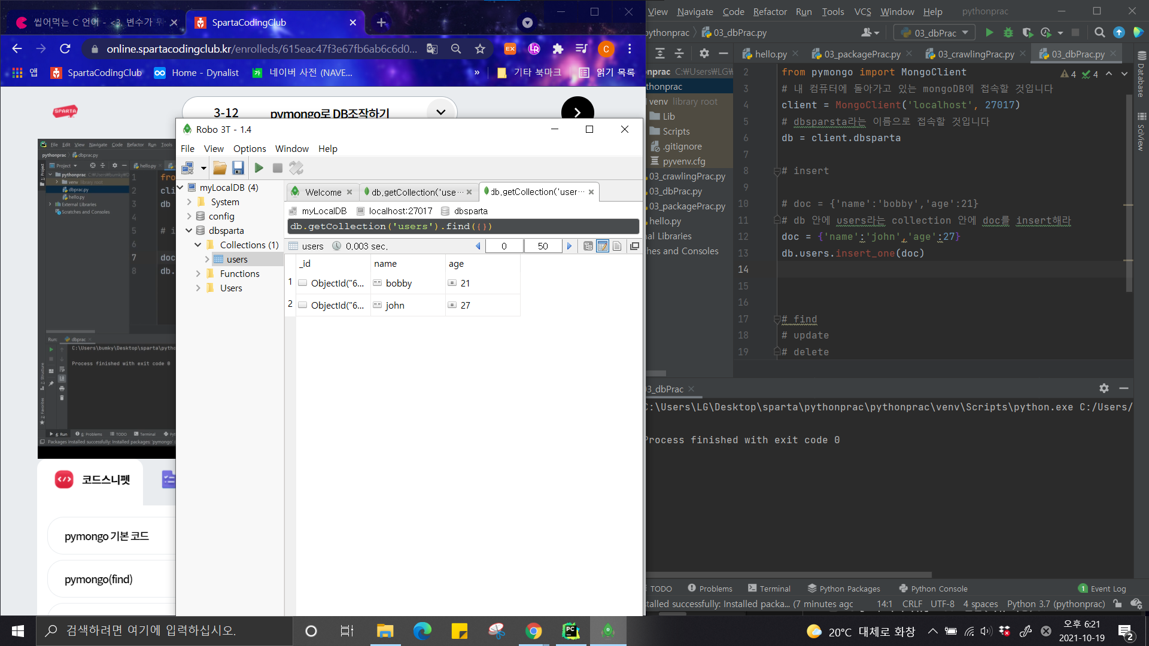Click the page limit field showing 50
The image size is (1149, 646).
[x=543, y=246]
